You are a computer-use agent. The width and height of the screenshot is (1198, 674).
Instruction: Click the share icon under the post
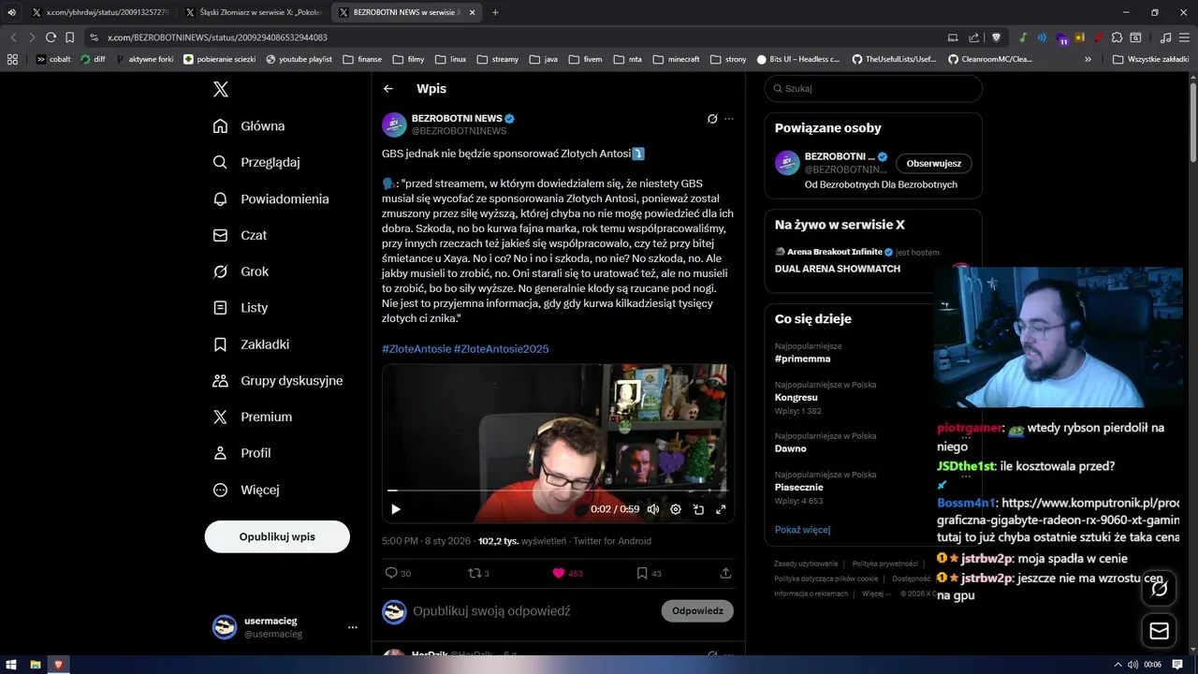[x=725, y=573]
